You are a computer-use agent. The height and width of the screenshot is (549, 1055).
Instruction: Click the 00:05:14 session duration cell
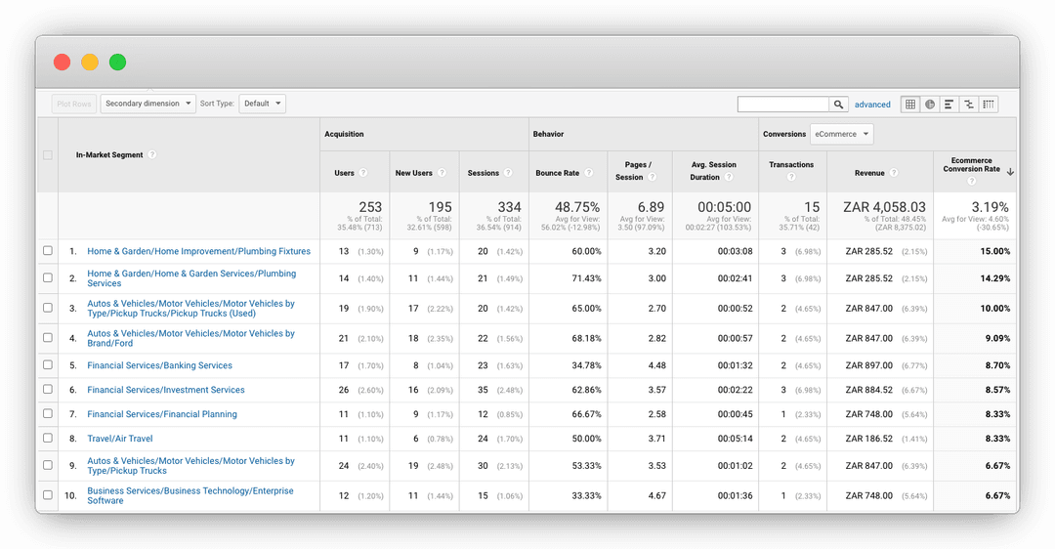(735, 438)
